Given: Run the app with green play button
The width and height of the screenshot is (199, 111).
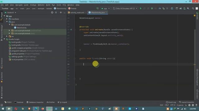Looking at the screenshot, I should coord(141,8).
